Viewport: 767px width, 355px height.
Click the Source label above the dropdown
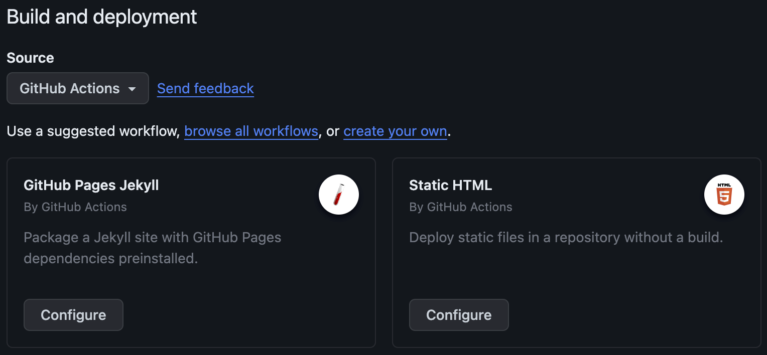[x=30, y=58]
